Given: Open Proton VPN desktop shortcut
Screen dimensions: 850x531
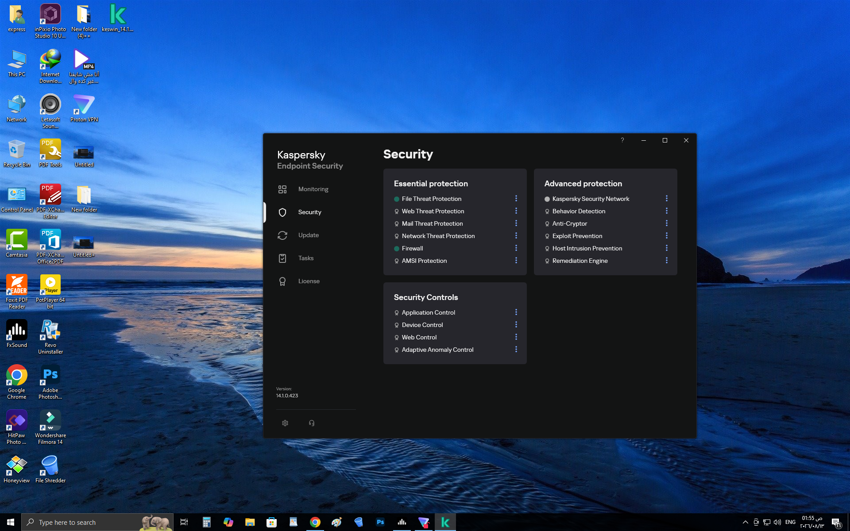Looking at the screenshot, I should pos(84,108).
